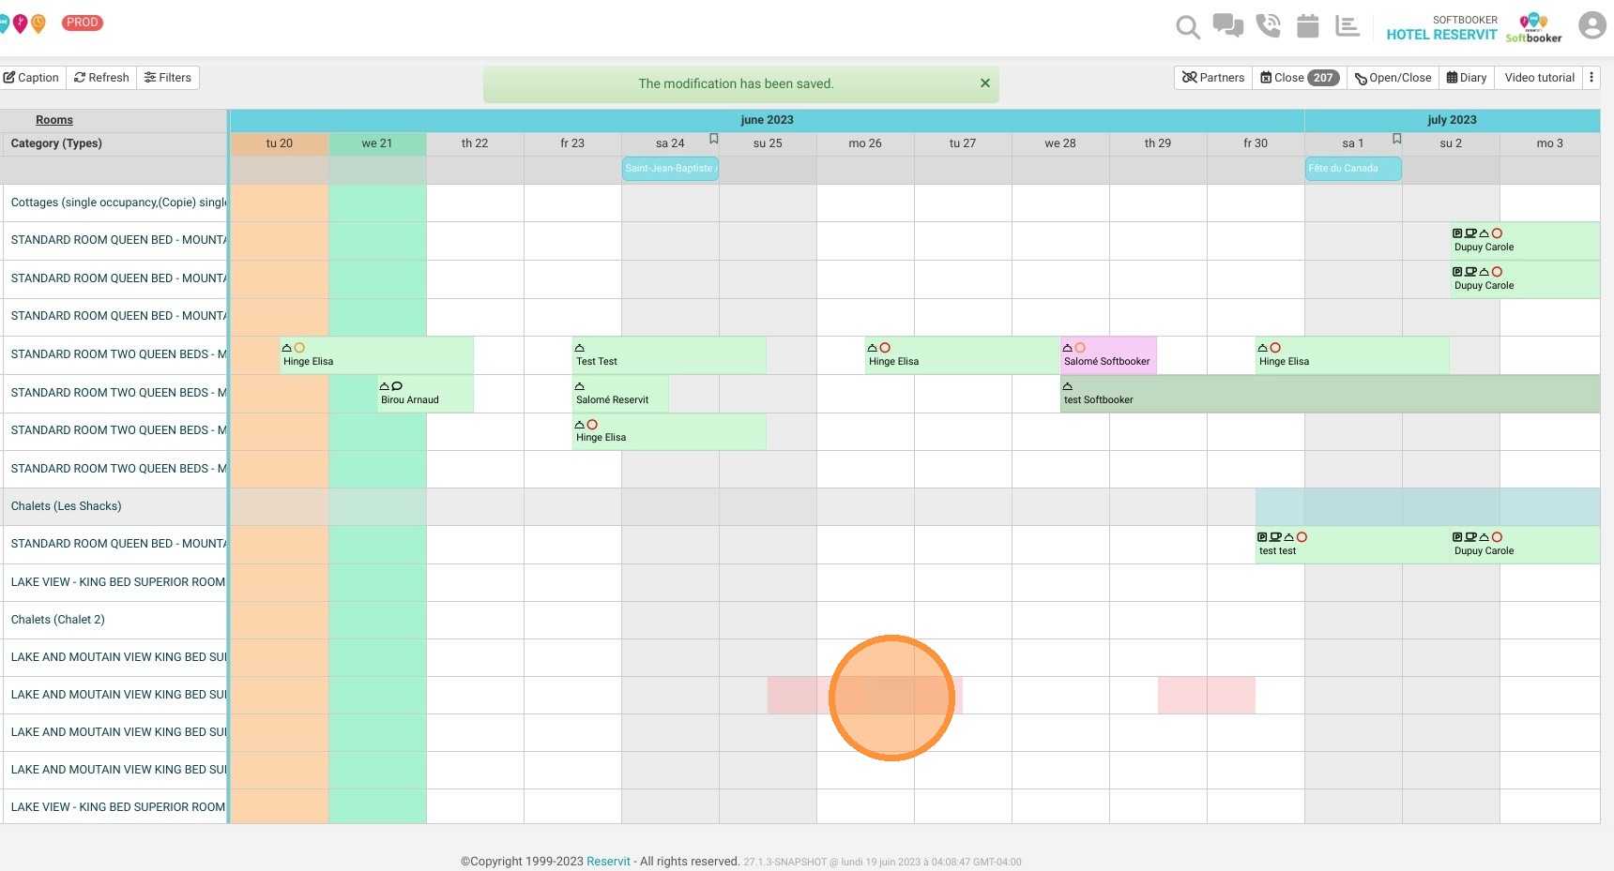Open the phone call icon
The height and width of the screenshot is (871, 1614).
pyautogui.click(x=1269, y=25)
